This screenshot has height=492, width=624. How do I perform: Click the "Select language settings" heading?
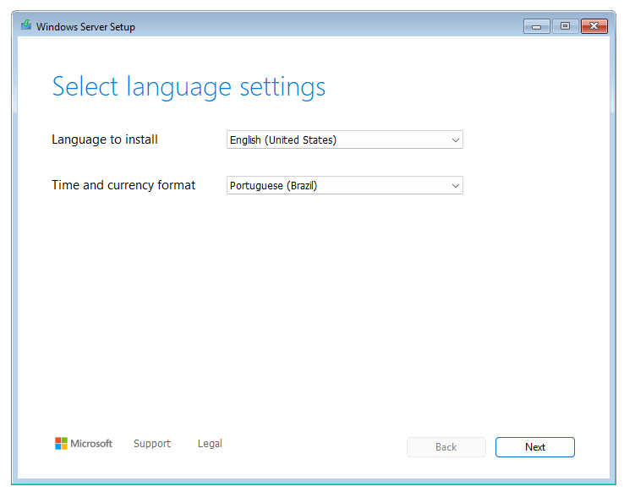(x=189, y=87)
